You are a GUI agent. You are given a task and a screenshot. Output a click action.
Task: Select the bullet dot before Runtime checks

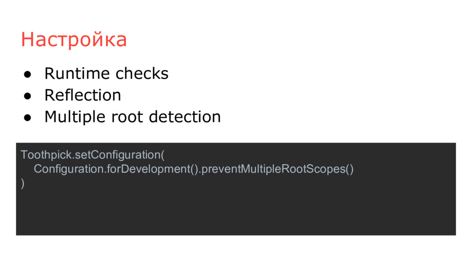tap(28, 75)
